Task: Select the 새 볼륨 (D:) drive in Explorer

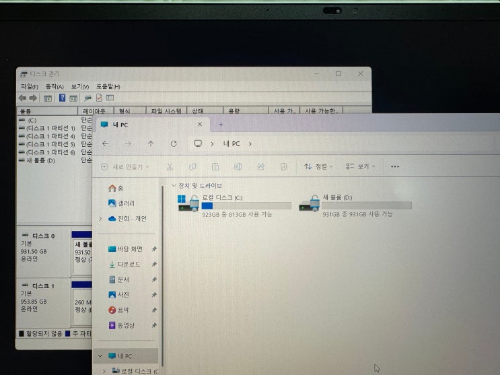Action: [355, 206]
